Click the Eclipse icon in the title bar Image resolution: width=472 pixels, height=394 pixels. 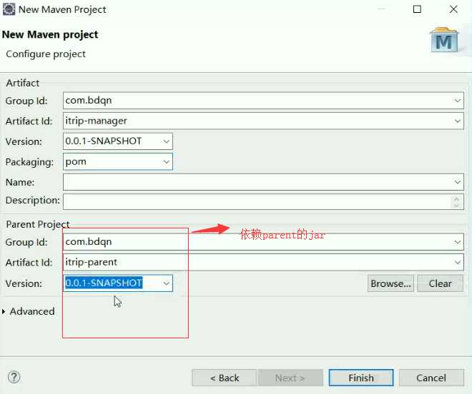9,9
